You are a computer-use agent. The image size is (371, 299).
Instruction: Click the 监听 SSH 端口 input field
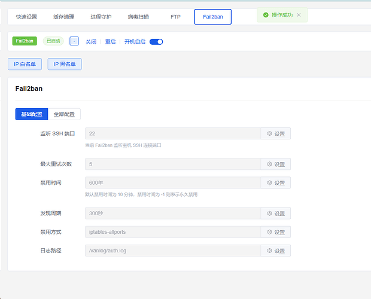(173, 133)
